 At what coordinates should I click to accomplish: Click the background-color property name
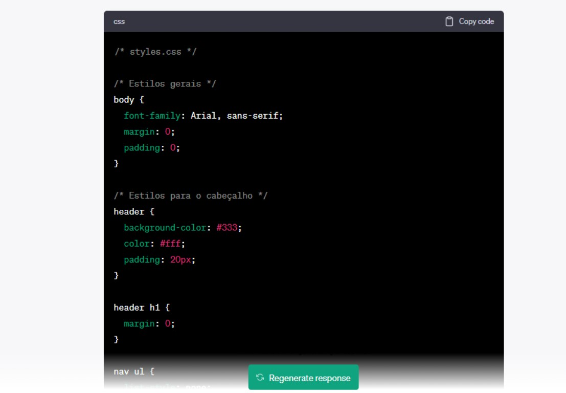click(x=167, y=227)
